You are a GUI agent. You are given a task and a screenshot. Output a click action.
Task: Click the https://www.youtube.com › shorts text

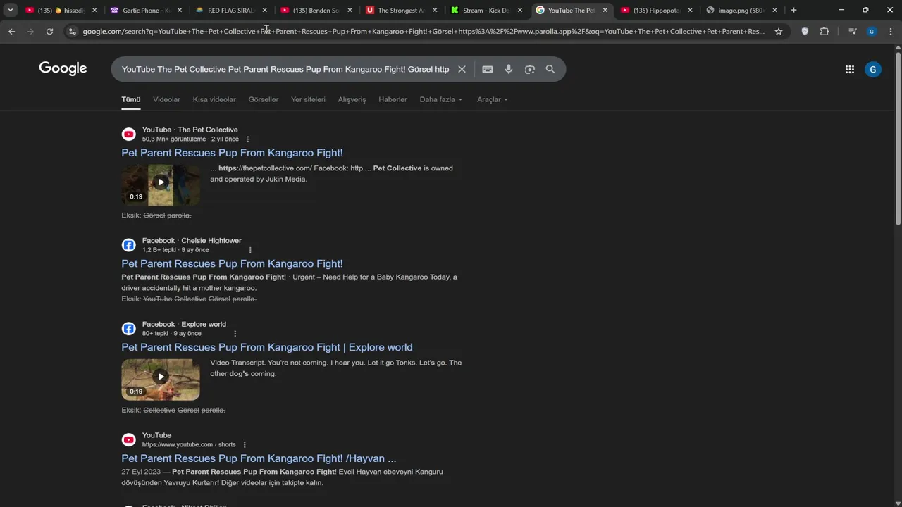pyautogui.click(x=189, y=445)
